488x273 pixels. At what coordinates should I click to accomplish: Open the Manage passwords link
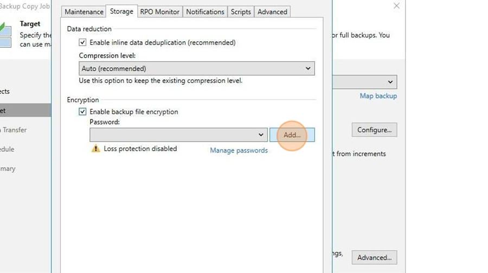click(239, 150)
